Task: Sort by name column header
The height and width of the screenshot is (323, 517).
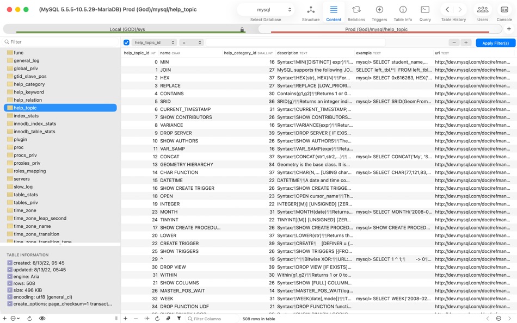Action: coord(190,53)
